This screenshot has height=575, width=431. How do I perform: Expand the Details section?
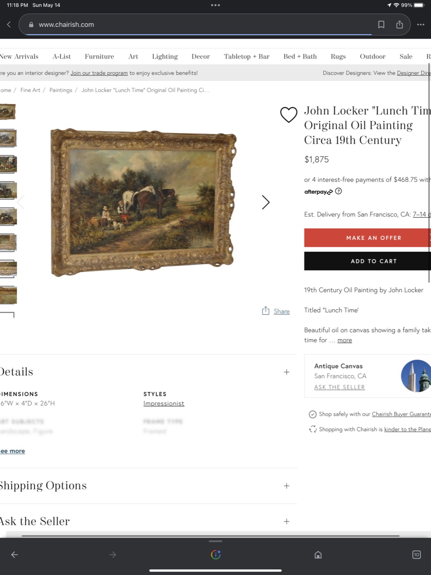[x=287, y=372]
